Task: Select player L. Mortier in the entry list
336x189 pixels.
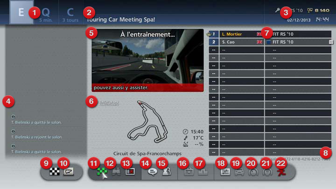Action: click(x=236, y=34)
